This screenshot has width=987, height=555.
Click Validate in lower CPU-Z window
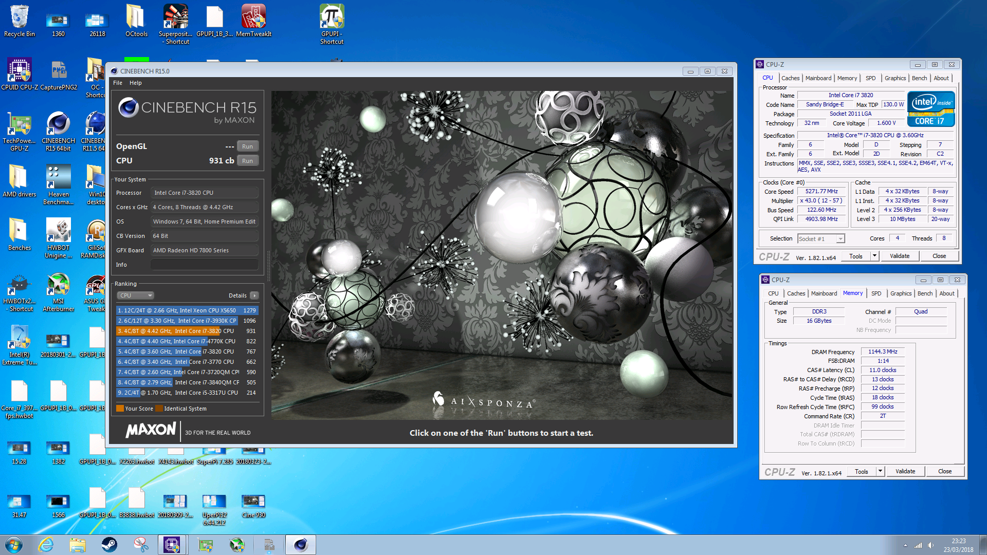(x=905, y=471)
